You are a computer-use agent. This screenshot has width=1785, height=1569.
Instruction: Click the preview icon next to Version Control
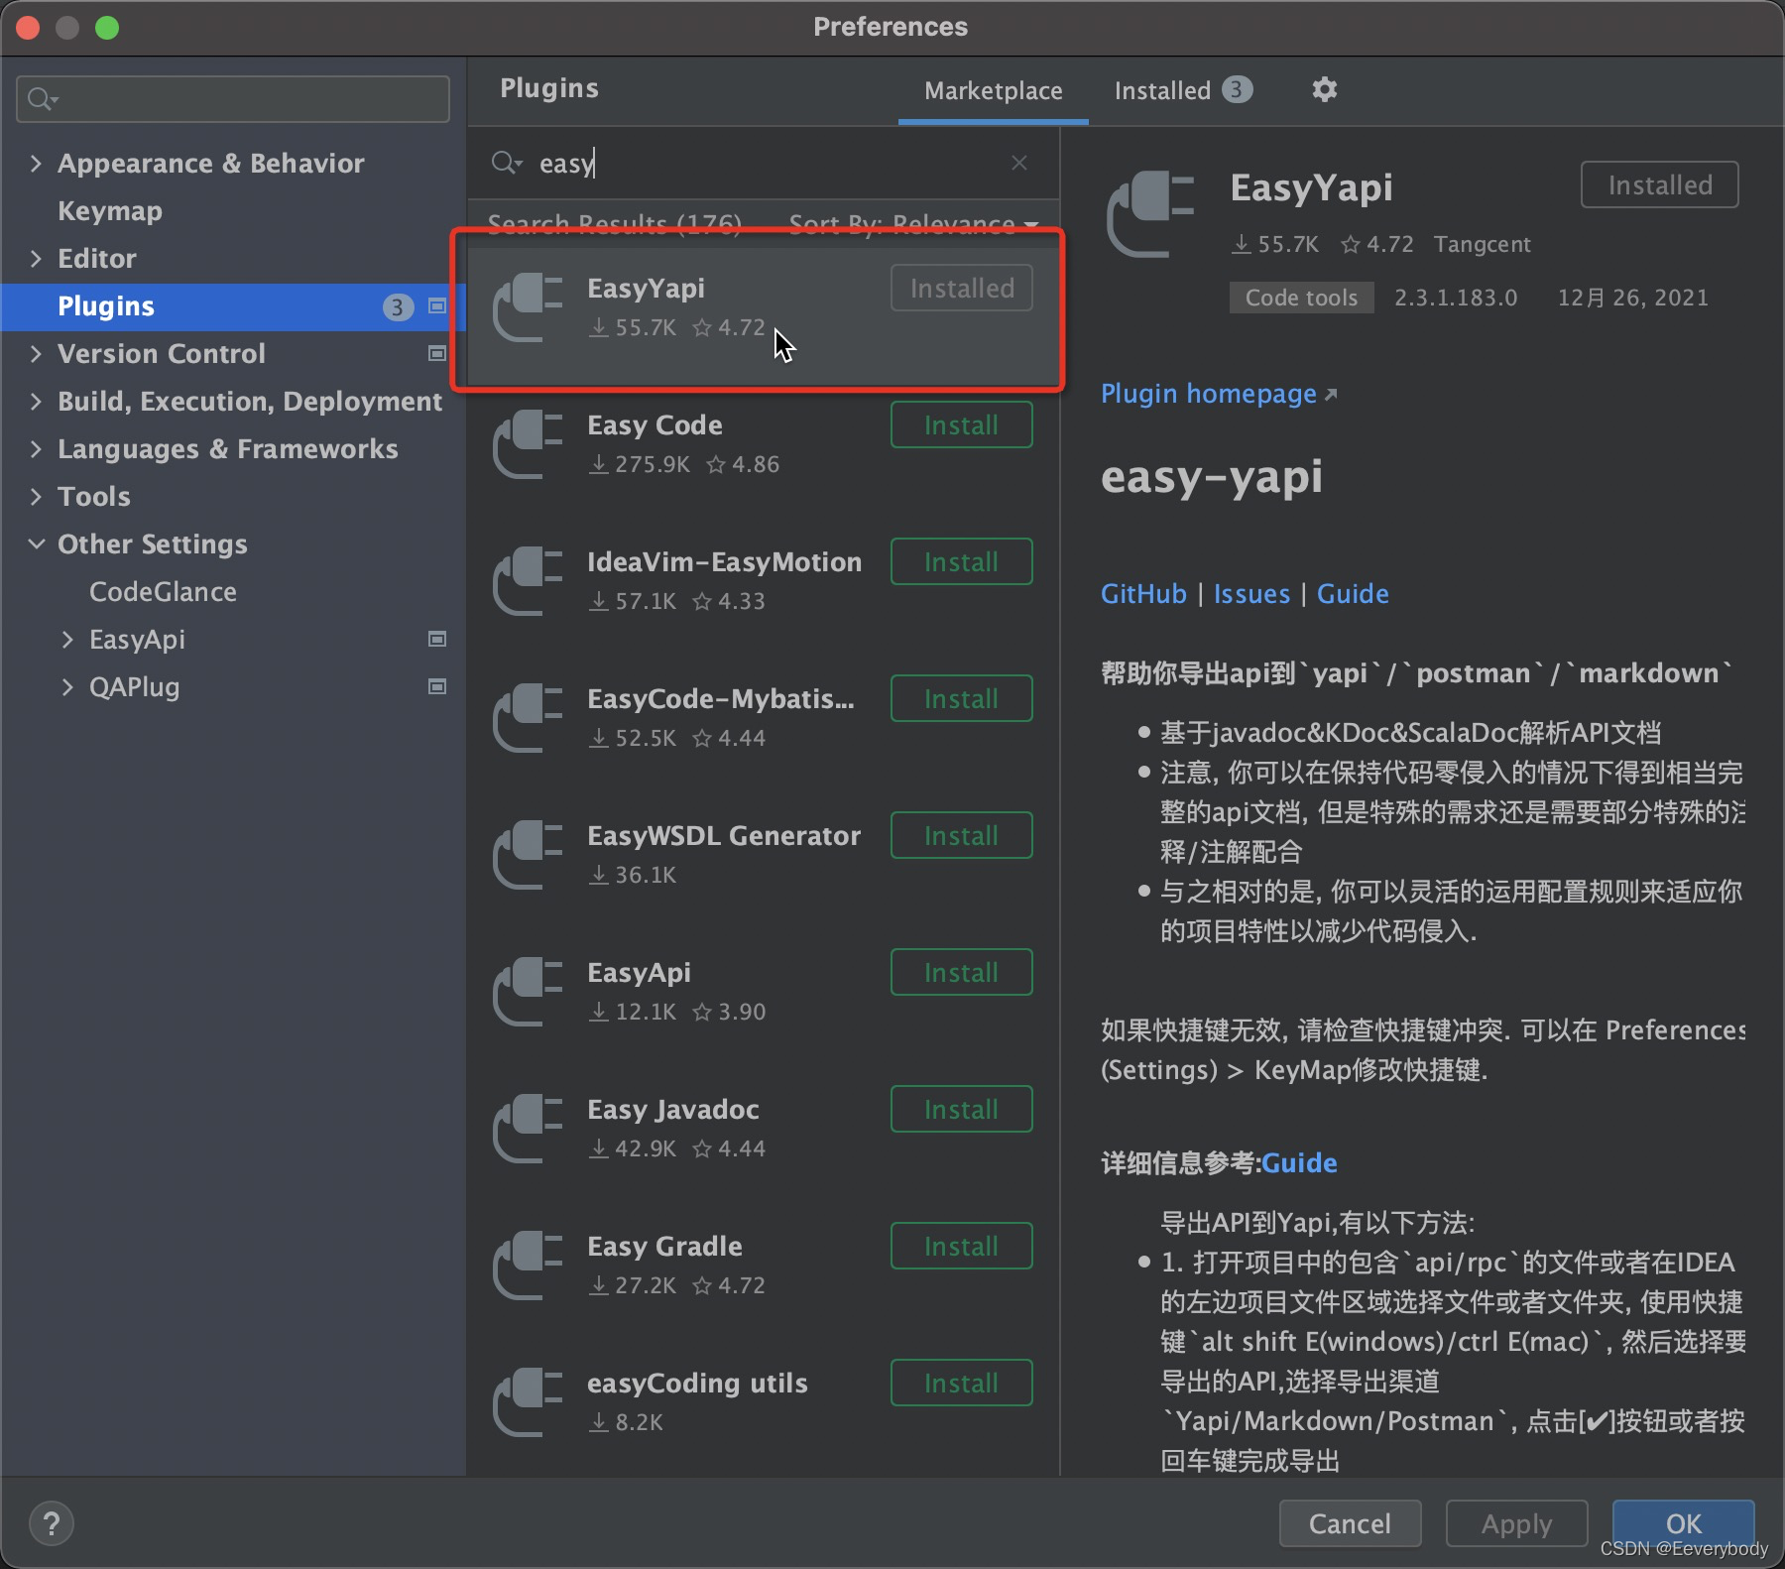pos(436,353)
